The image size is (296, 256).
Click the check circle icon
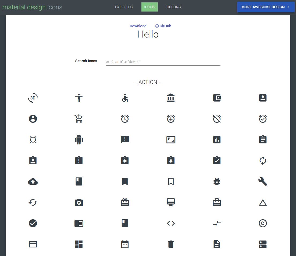[x=33, y=223]
